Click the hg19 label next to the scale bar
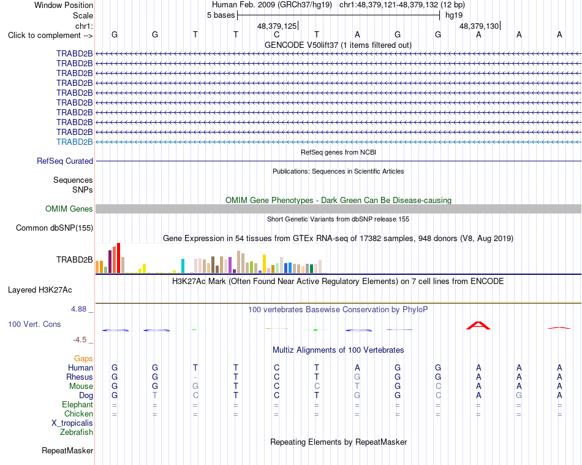Viewport: 582px width, 465px height. click(454, 15)
